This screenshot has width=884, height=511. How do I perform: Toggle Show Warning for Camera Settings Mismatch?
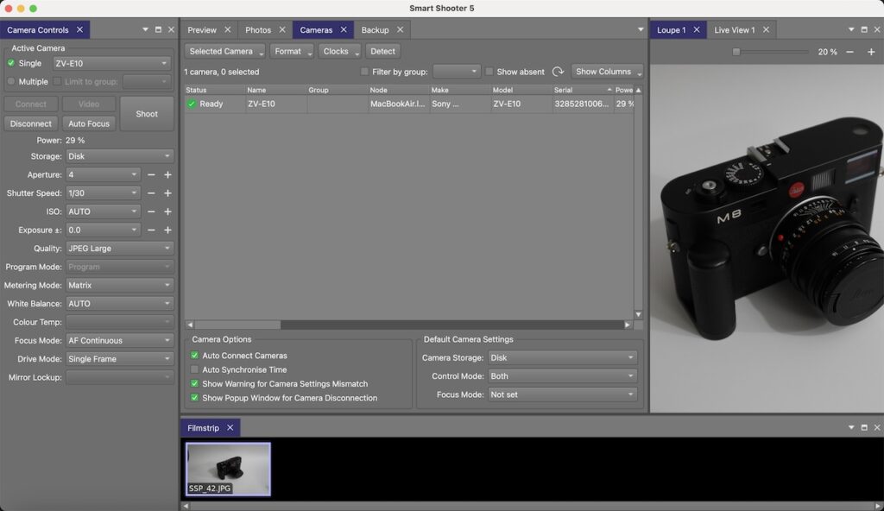tap(194, 383)
